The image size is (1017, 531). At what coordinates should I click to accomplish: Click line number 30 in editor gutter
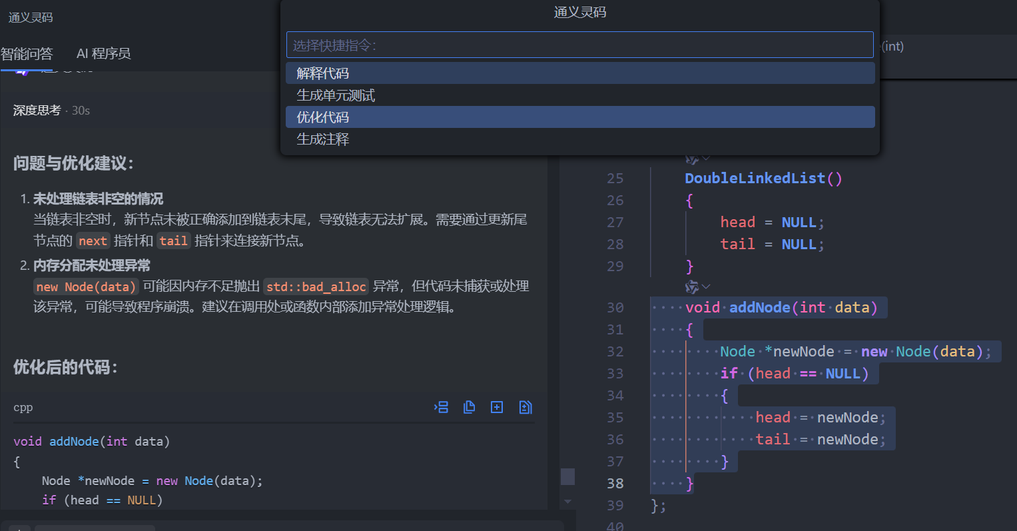tap(615, 307)
